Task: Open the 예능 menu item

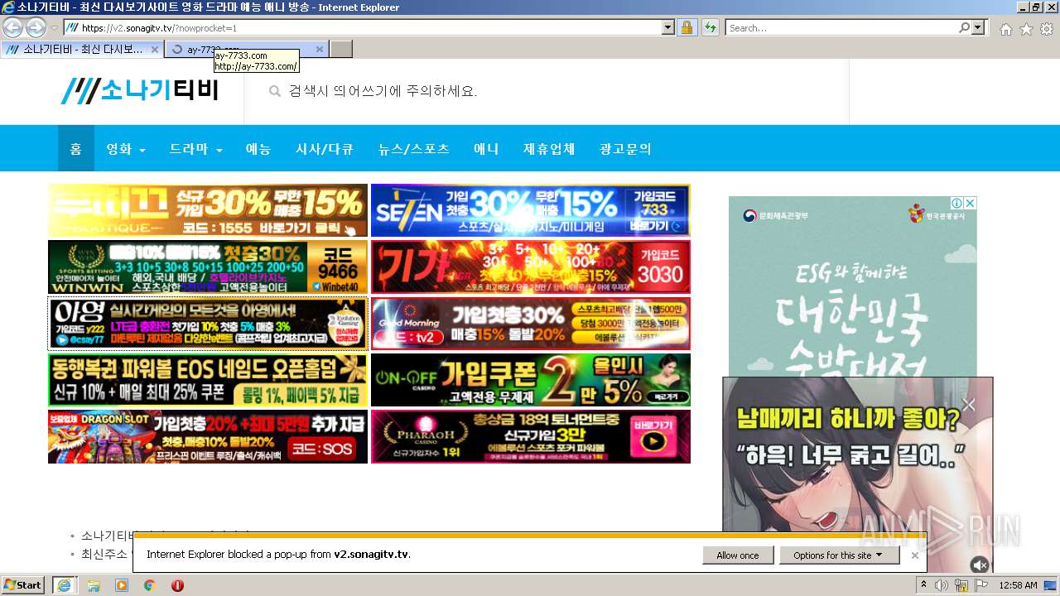Action: coord(258,149)
